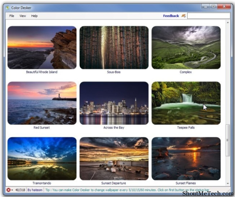Choose the Teepee Falls waterfall wallpaper
The height and width of the screenshot is (197, 235).
tap(186, 103)
